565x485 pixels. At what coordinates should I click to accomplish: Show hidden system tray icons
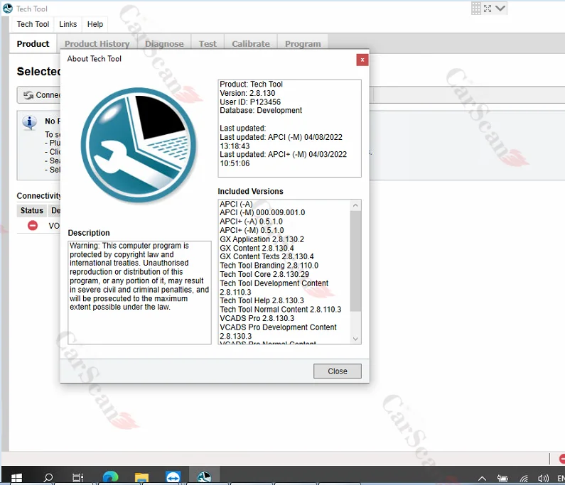coord(482,479)
